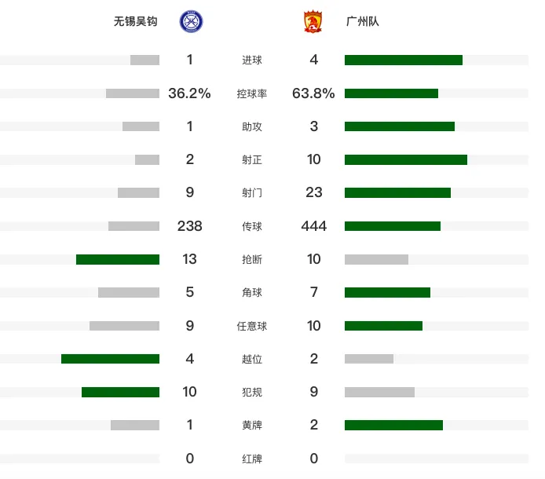Click 无锡吴钩's green 抢断 bar
The image size is (545, 479).
[118, 259]
